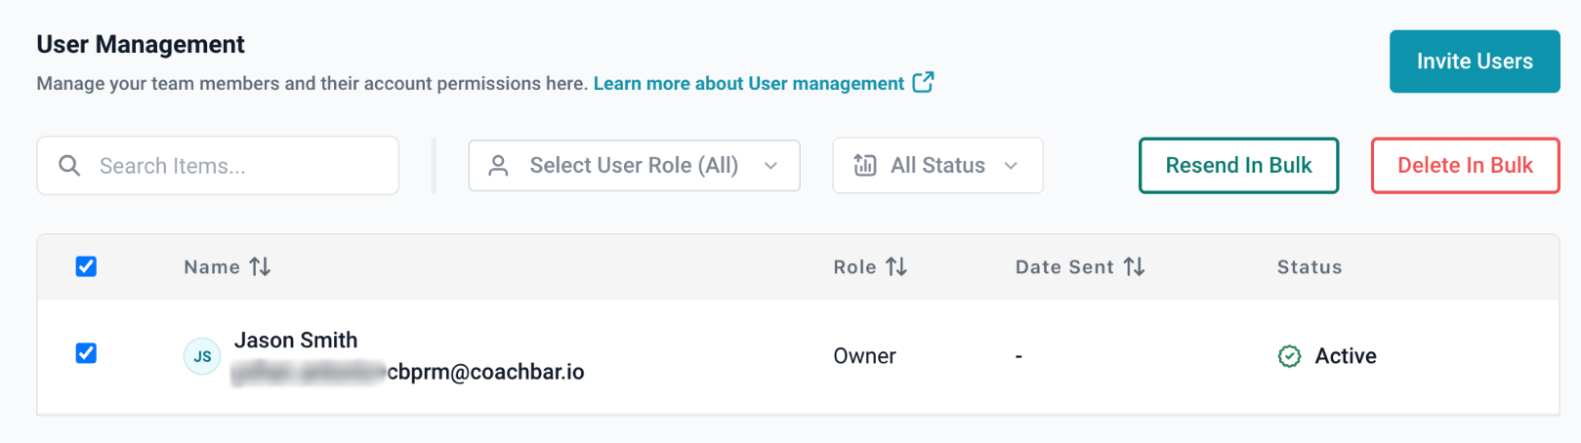This screenshot has height=443, width=1581.
Task: Expand the All Status dropdown
Action: point(937,166)
